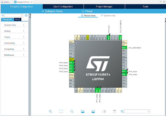Image resolution: width=166 pixels, height=116 pixels.
Task: Click the maximize editor icon
Action: tap(164, 2)
